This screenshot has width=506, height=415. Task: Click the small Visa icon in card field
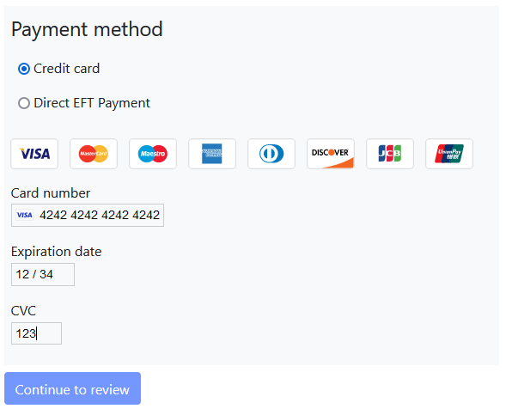click(x=25, y=216)
